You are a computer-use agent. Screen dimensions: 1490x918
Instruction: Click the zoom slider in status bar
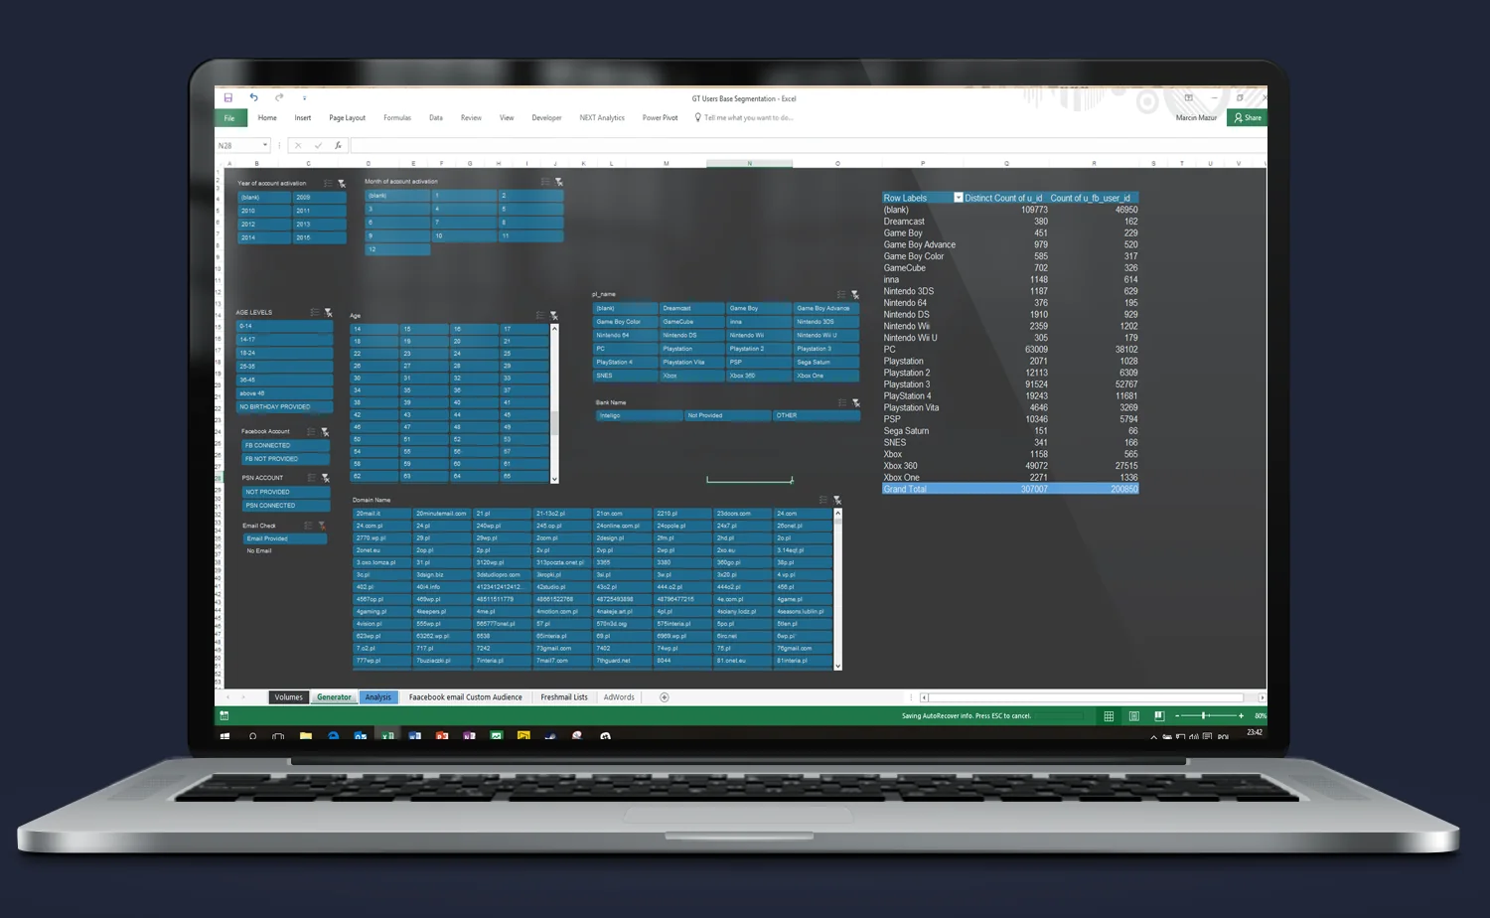(1204, 716)
